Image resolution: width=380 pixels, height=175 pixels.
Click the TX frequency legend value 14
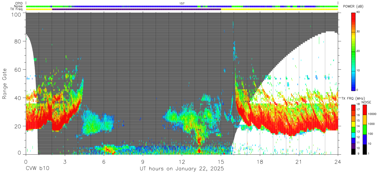(358, 127)
